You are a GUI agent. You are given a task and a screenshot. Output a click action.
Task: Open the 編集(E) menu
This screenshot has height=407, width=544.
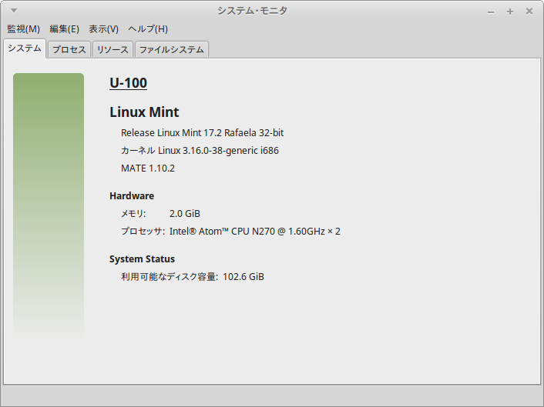coord(64,29)
